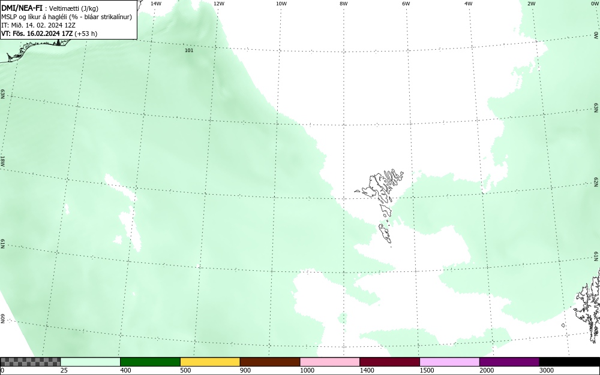This screenshot has height=375, width=600.
Task: Choose the purple 2000–3000 legend swatch
Action: (x=509, y=362)
